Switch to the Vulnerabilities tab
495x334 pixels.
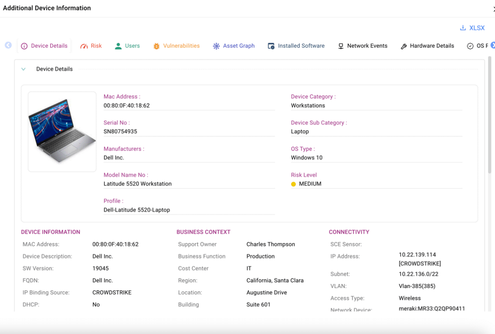181,46
